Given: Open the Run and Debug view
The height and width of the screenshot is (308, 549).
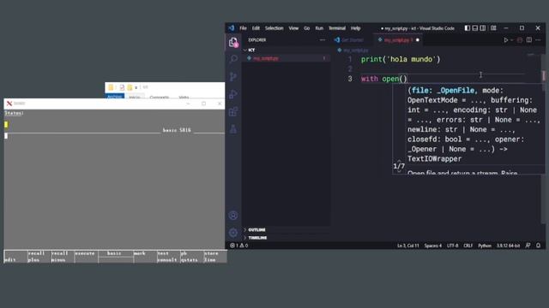Looking at the screenshot, I should (x=233, y=94).
